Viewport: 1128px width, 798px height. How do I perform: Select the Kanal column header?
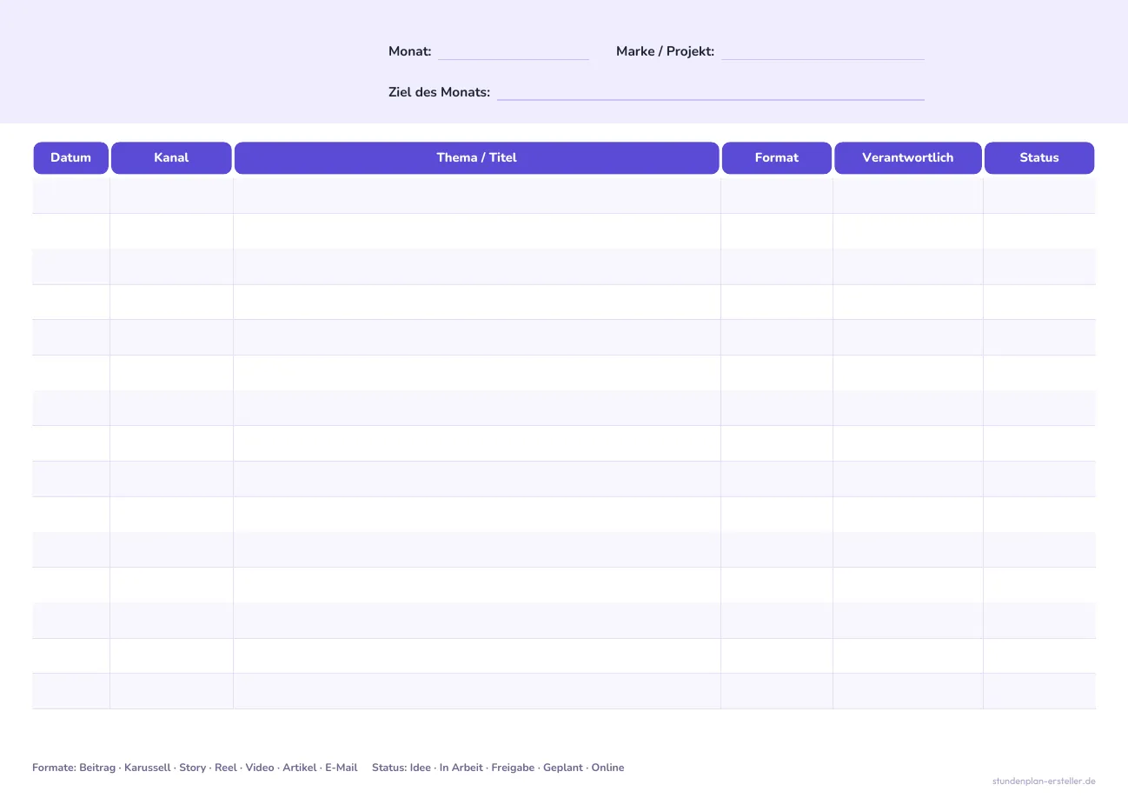coord(171,158)
